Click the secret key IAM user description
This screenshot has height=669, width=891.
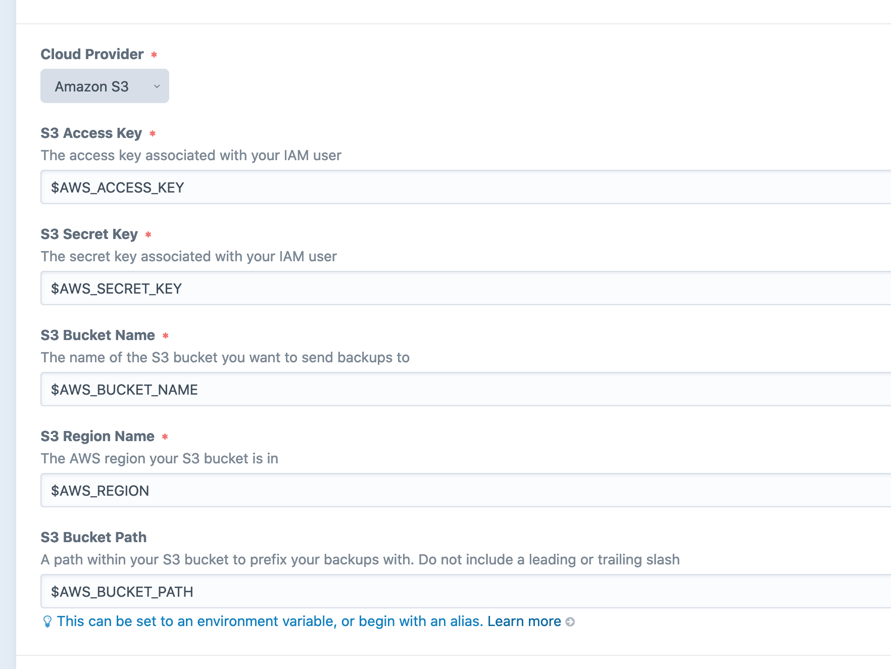pyautogui.click(x=189, y=256)
